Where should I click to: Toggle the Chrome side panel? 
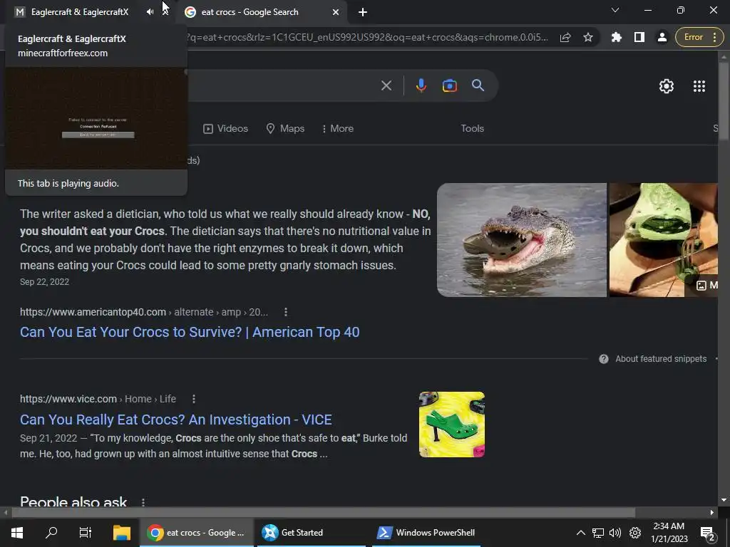click(x=639, y=37)
